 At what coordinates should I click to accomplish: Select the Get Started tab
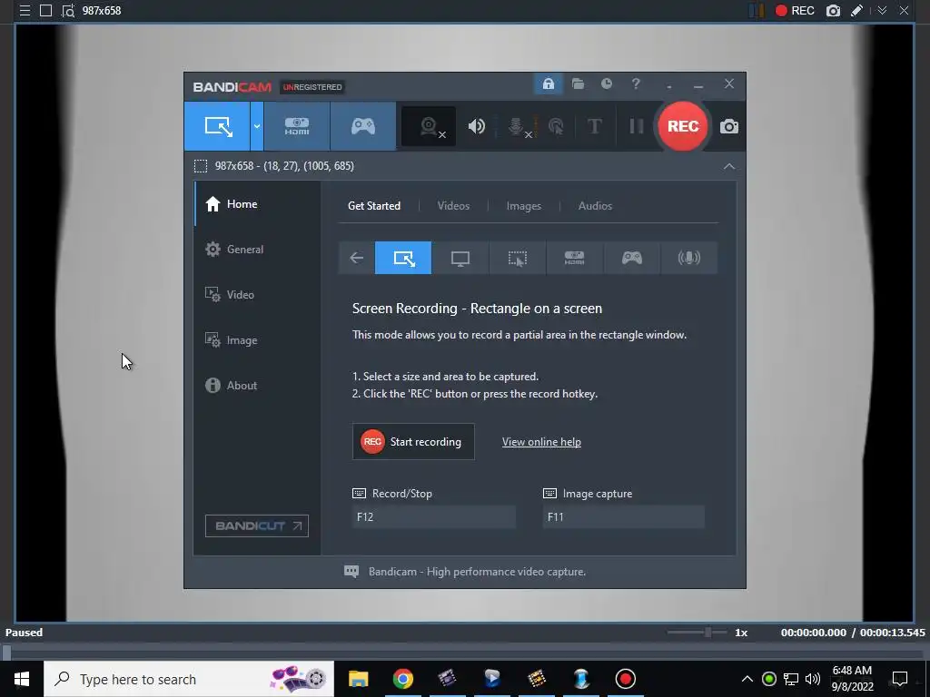pyautogui.click(x=374, y=206)
